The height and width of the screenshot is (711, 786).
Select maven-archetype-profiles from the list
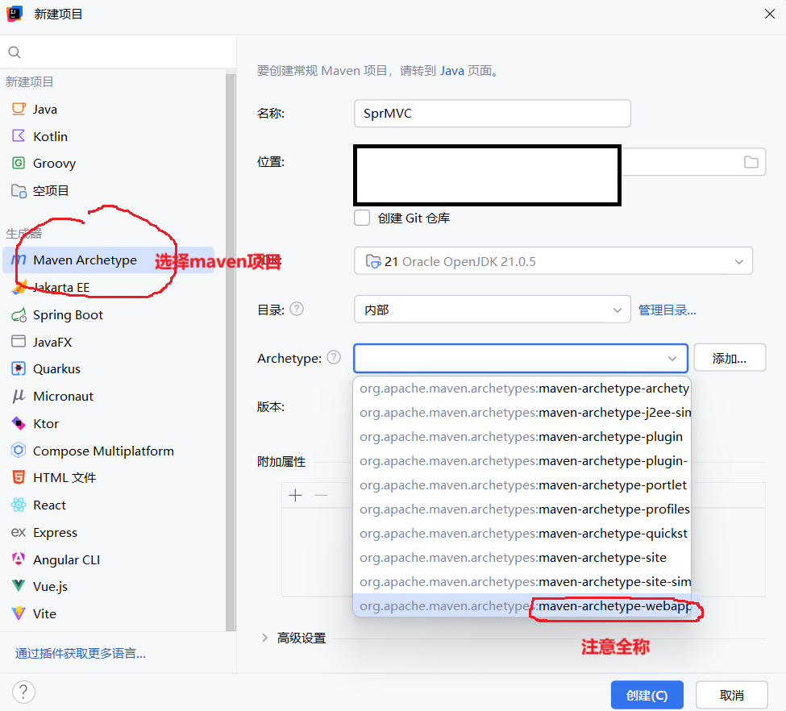click(522, 509)
